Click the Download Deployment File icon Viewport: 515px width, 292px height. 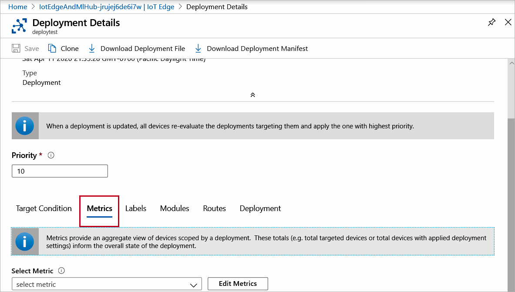[x=91, y=48]
